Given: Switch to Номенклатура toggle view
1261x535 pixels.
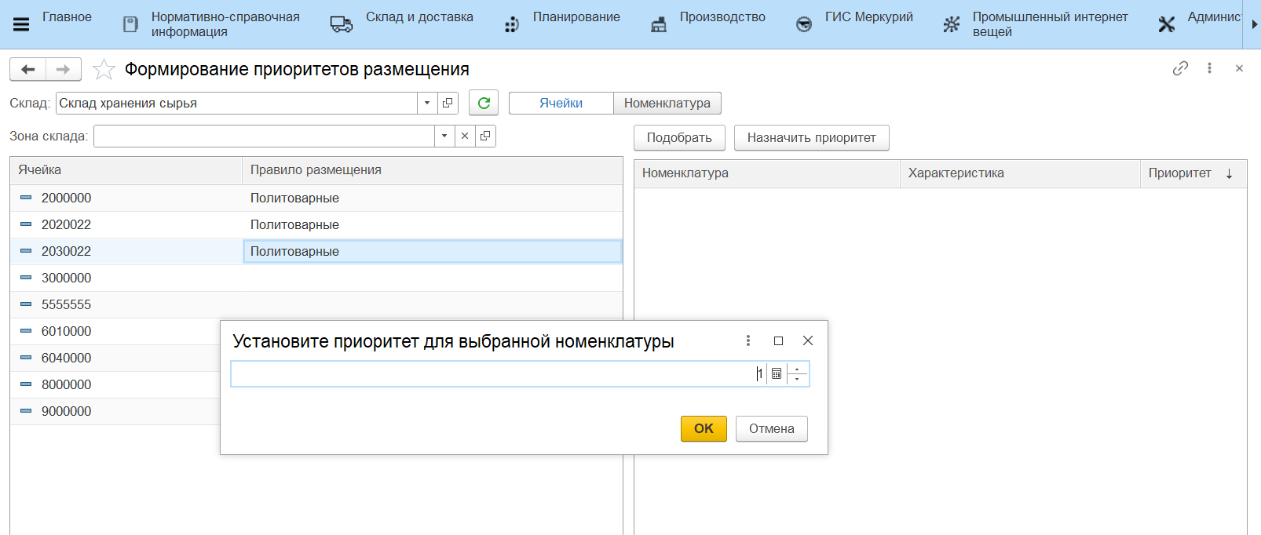Looking at the screenshot, I should point(667,103).
